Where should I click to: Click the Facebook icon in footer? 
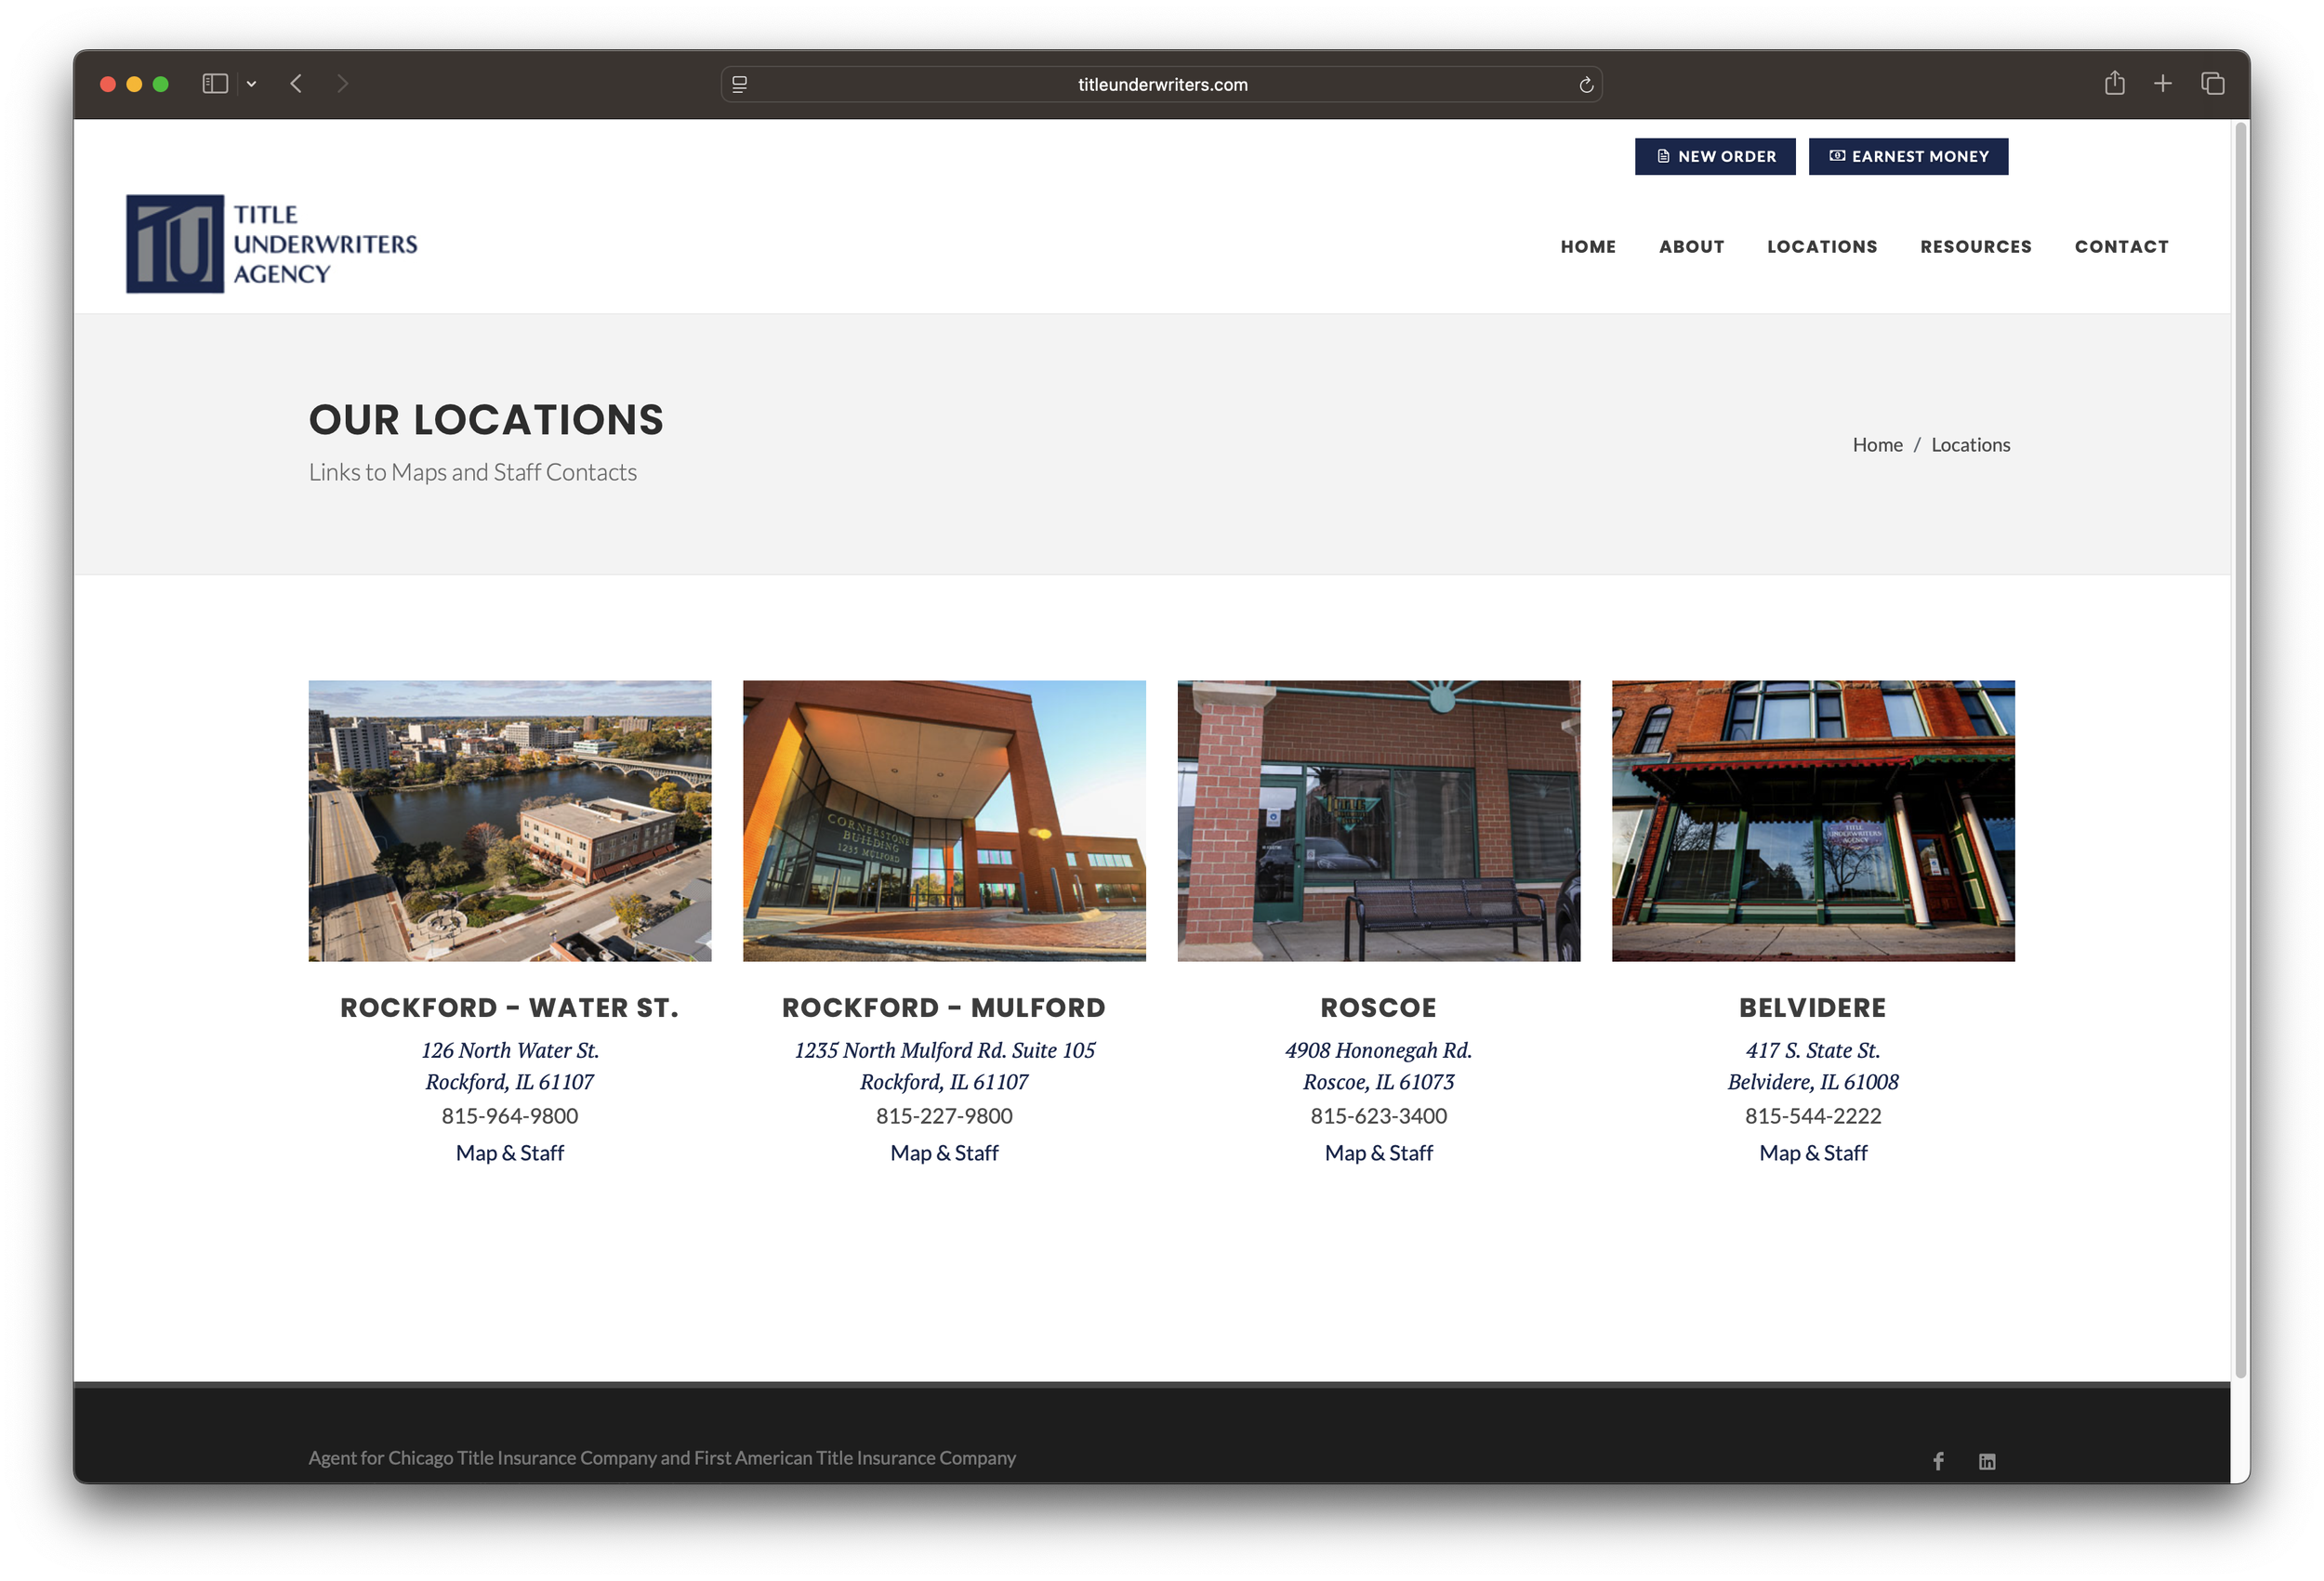click(1938, 1461)
